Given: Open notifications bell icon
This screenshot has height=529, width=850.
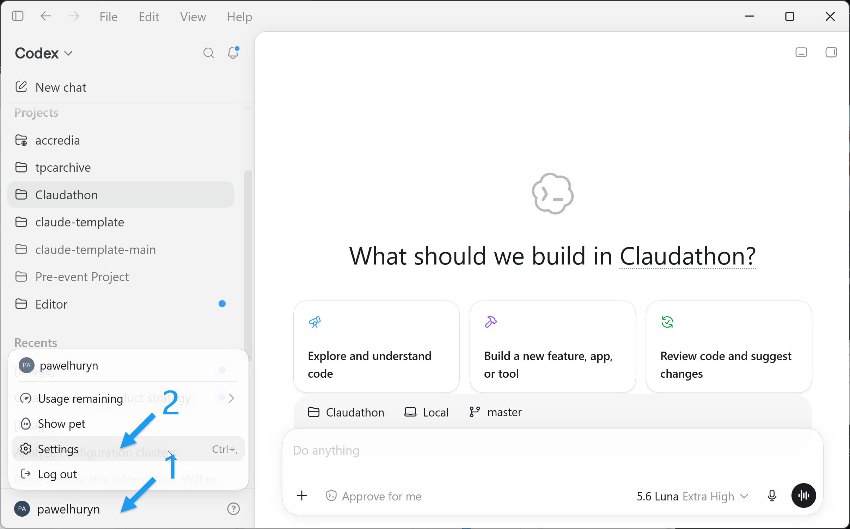Looking at the screenshot, I should click(233, 53).
